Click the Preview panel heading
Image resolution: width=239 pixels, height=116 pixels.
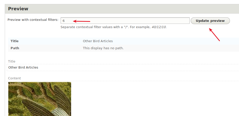tap(18, 9)
